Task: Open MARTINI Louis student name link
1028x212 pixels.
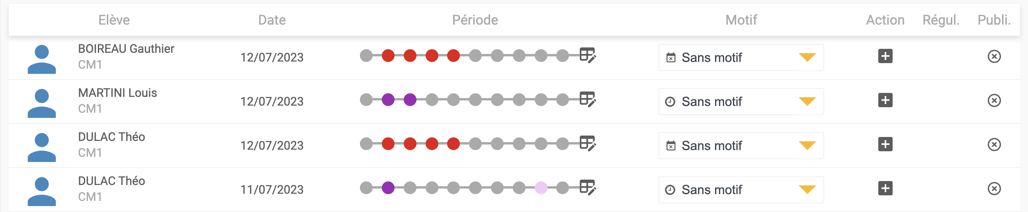Action: [118, 93]
